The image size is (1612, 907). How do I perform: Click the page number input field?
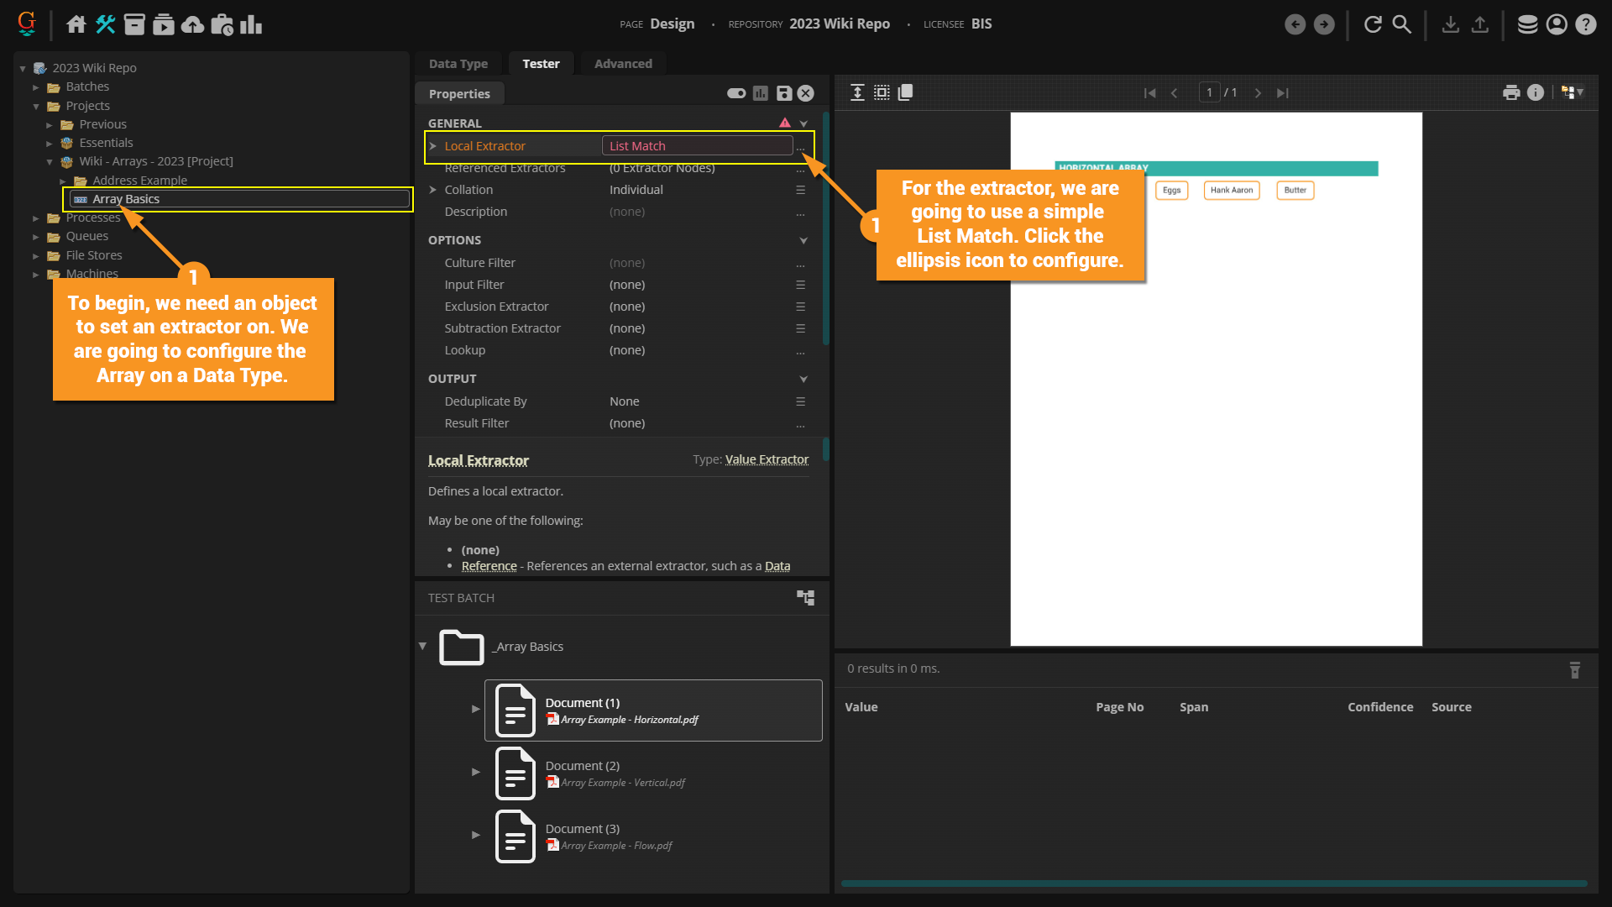point(1209,92)
